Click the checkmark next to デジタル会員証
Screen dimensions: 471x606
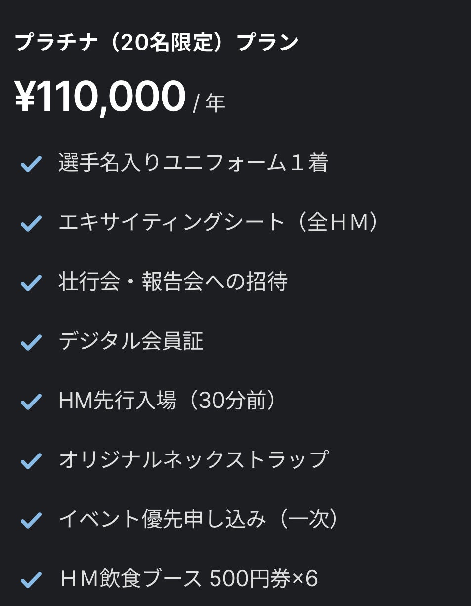pyautogui.click(x=31, y=343)
